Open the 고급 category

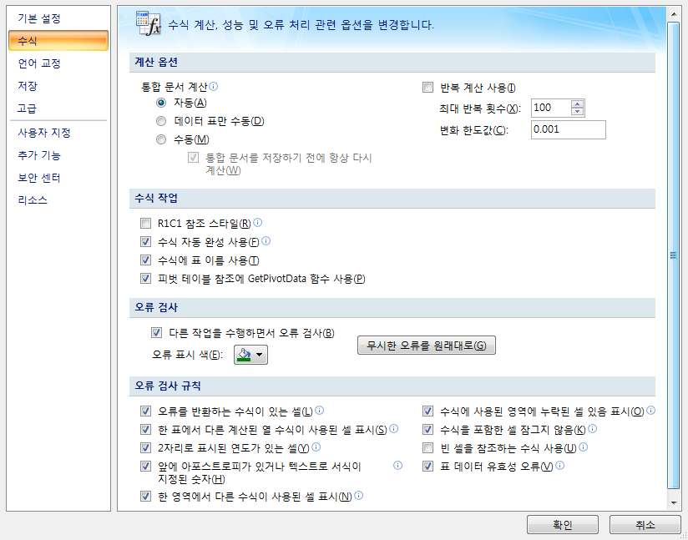[x=58, y=108]
